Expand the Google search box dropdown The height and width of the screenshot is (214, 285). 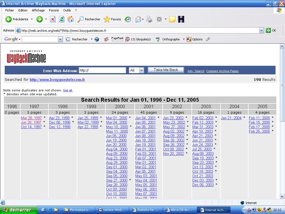60,39
